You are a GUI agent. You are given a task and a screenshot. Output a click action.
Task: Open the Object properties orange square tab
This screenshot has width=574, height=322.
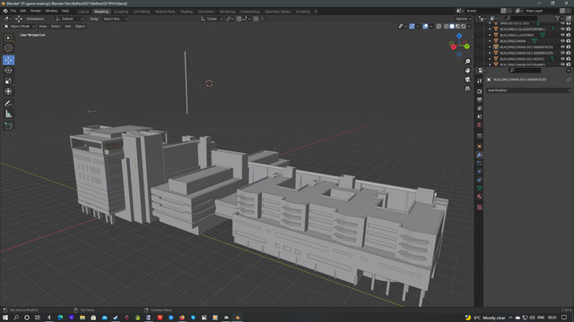point(480,147)
